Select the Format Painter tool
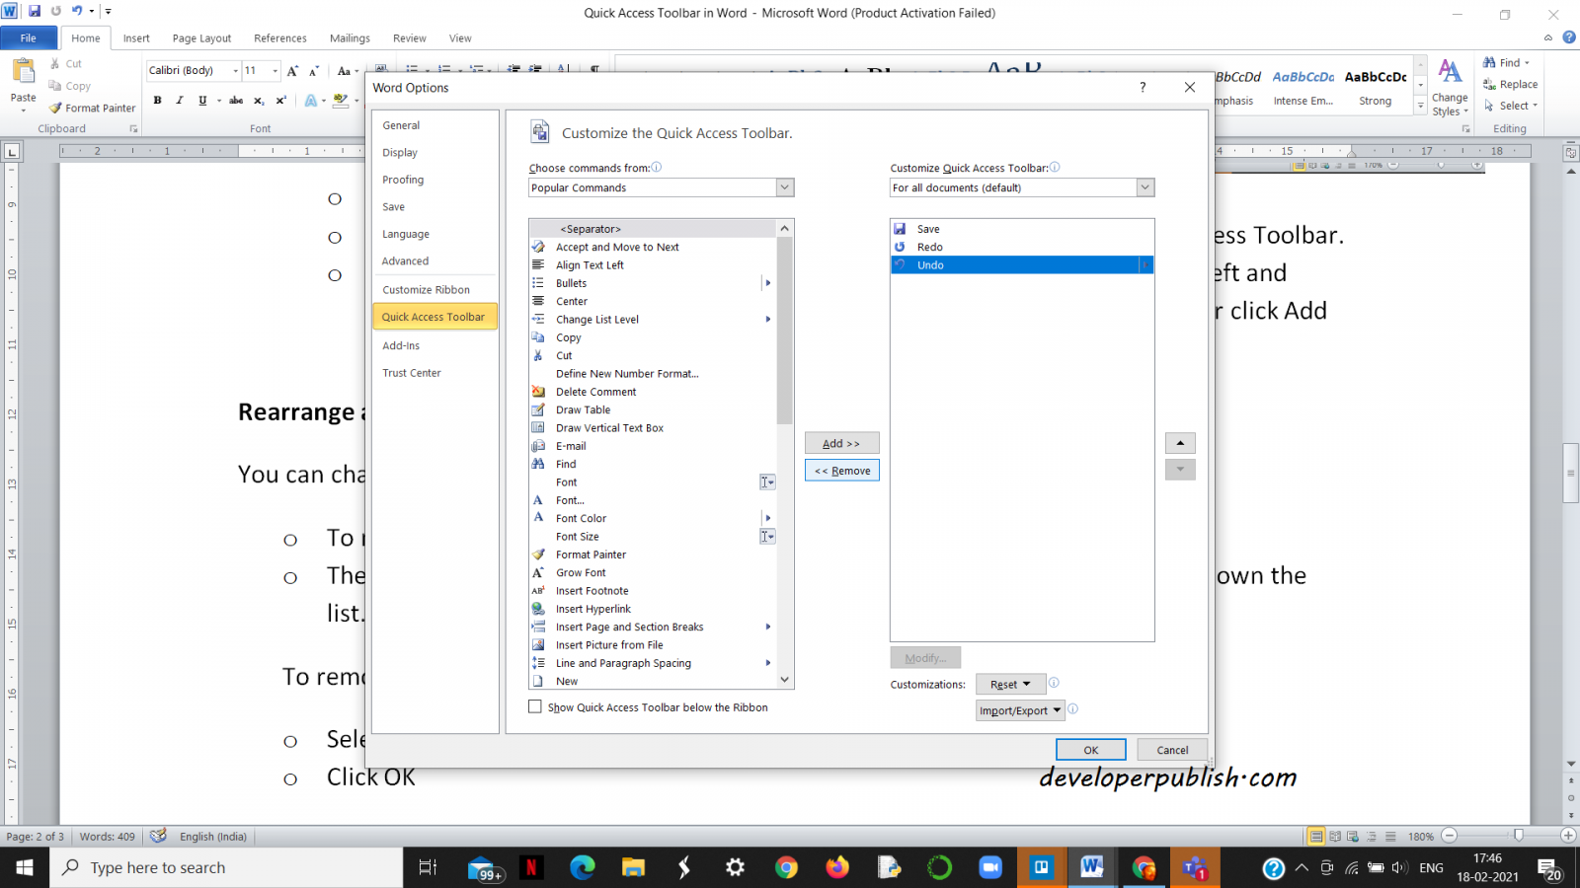 (91, 108)
